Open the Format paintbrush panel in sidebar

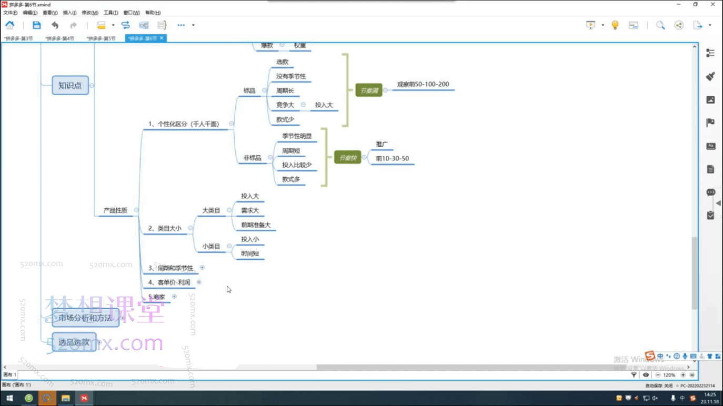tap(710, 76)
